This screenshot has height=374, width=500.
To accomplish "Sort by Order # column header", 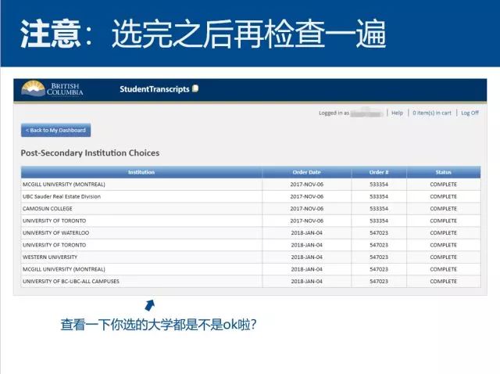I will click(379, 172).
